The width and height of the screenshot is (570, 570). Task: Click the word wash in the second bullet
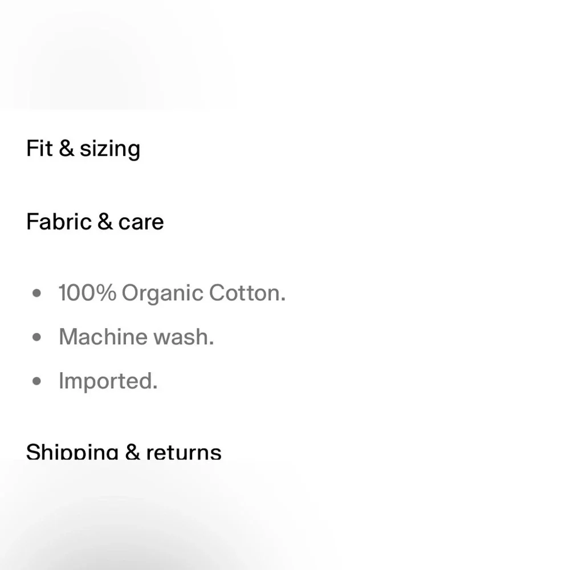click(184, 337)
